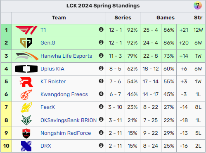Click the Nongshim RedForce shield logo
This screenshot has width=206, height=153.
[x=26, y=133]
